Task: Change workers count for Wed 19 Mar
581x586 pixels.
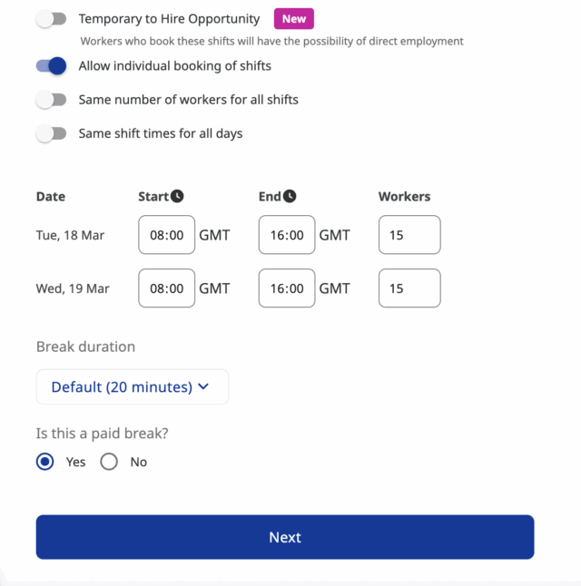Action: tap(409, 288)
